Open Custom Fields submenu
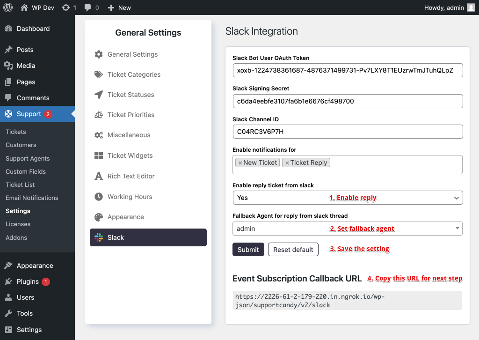 (26, 171)
